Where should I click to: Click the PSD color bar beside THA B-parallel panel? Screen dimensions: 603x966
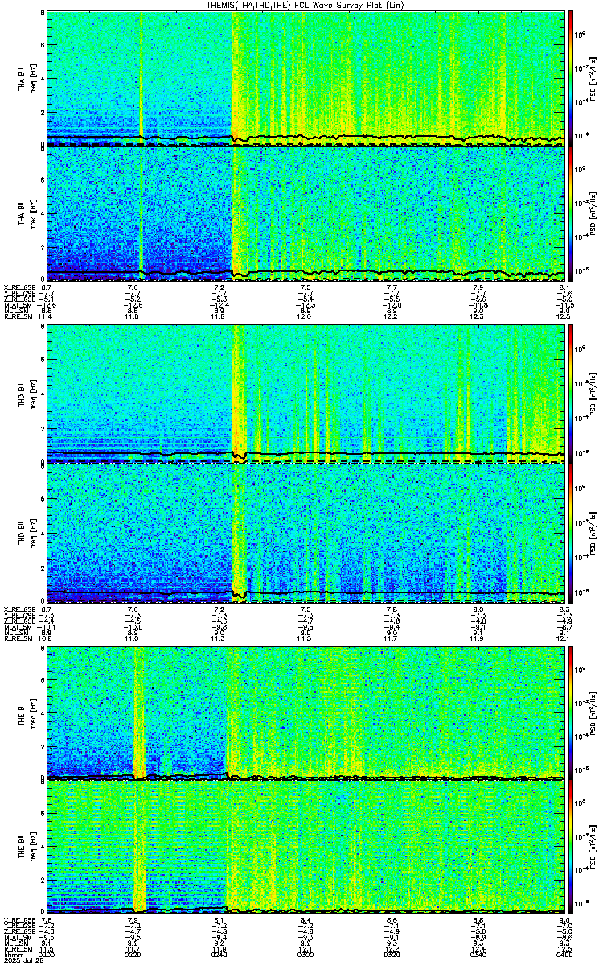click(x=571, y=212)
